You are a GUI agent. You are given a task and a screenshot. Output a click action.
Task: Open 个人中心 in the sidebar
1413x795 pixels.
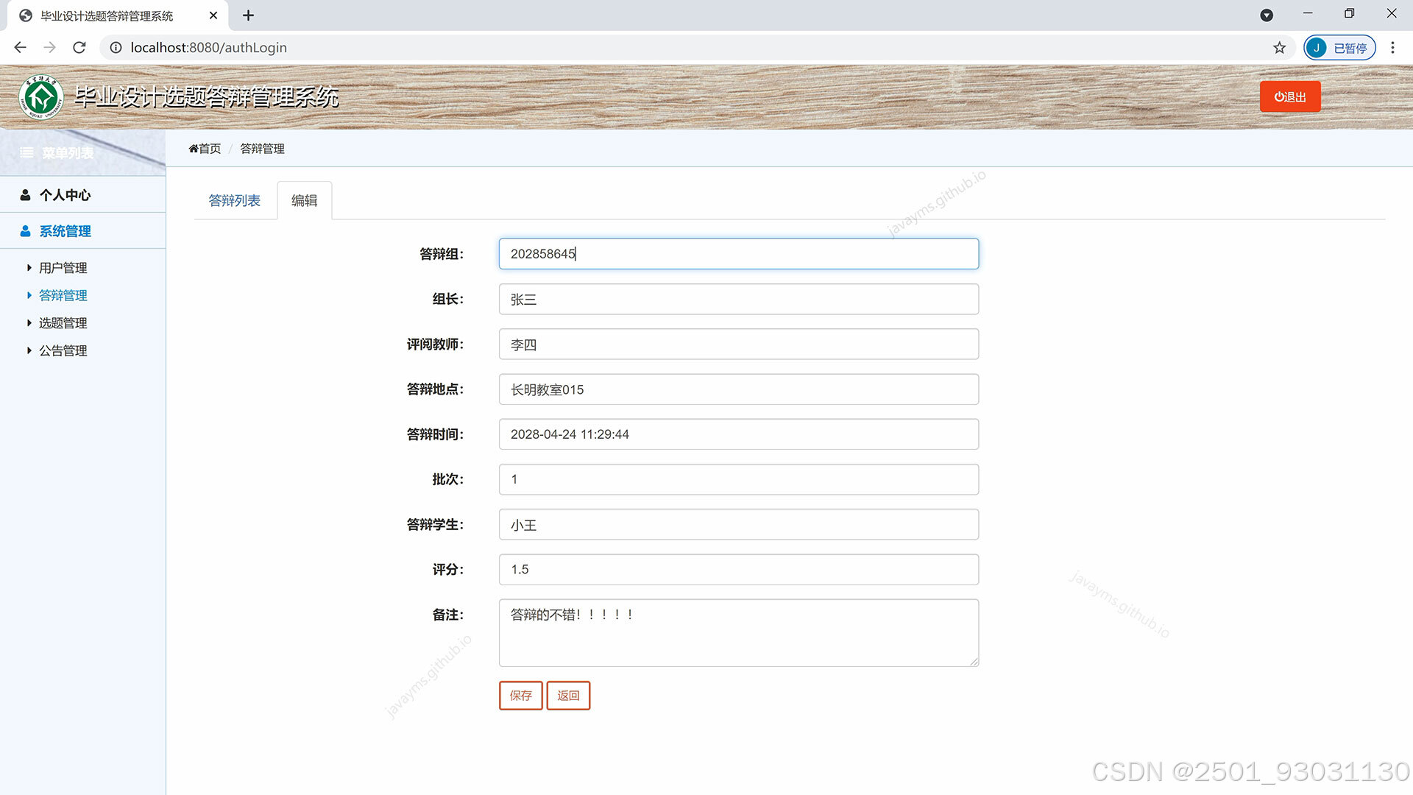82,195
